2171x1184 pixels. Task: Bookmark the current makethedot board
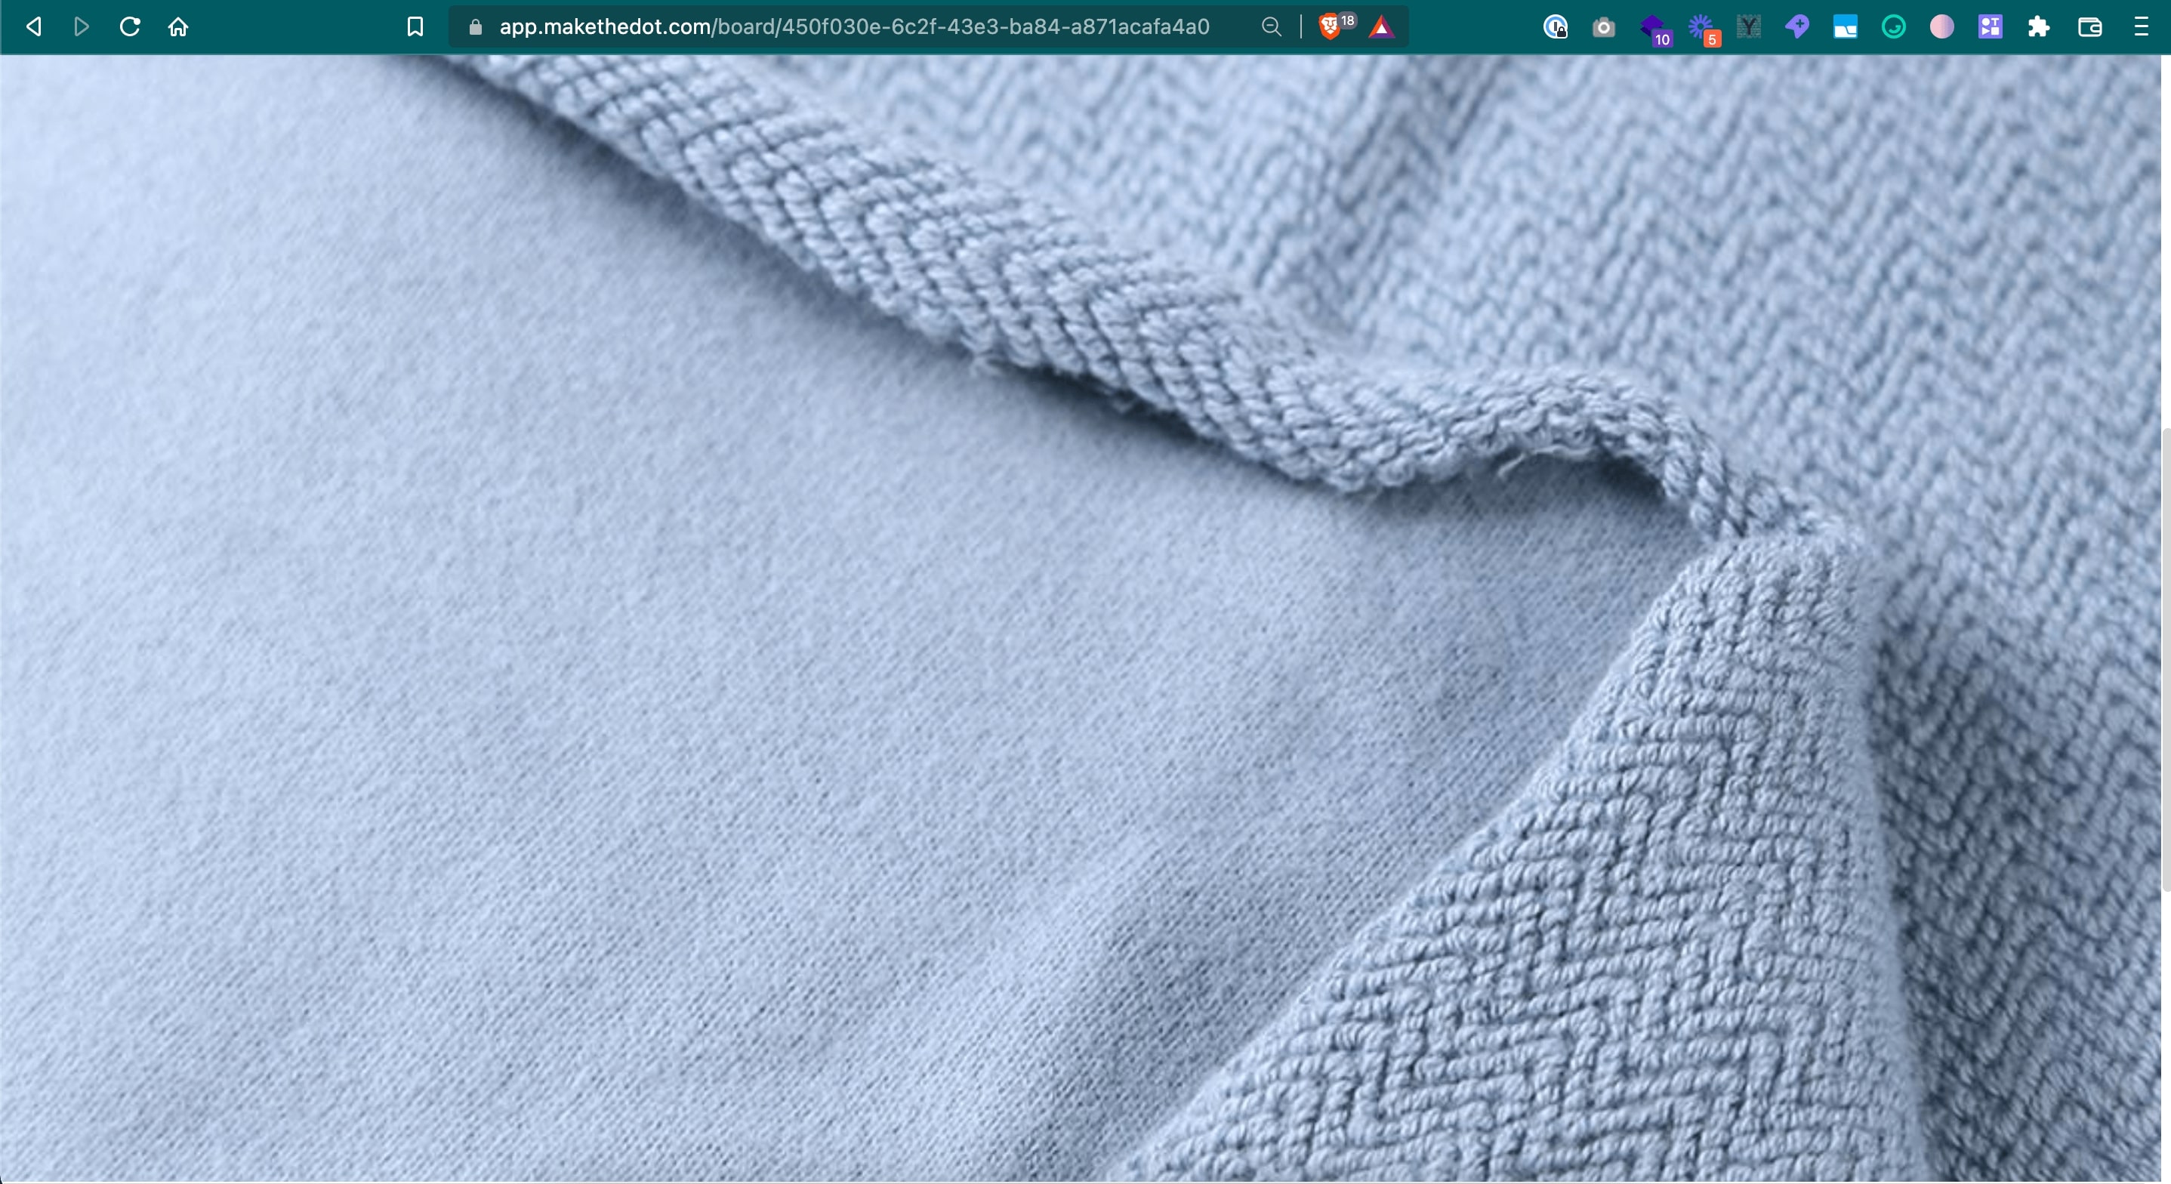(415, 26)
